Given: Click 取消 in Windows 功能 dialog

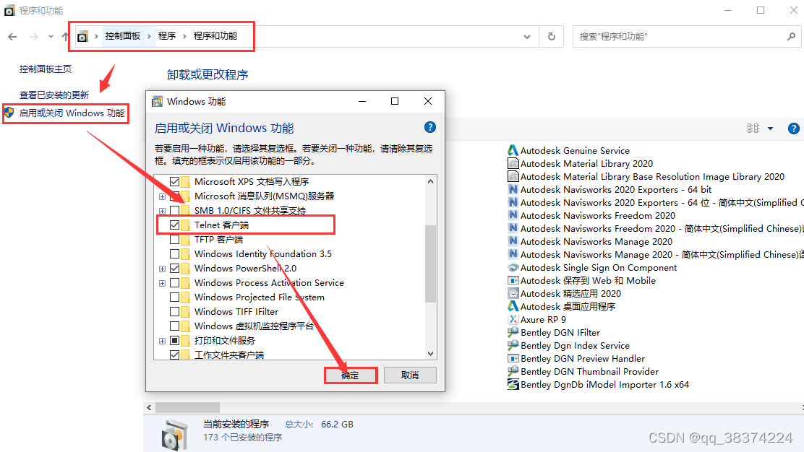Looking at the screenshot, I should 410,375.
